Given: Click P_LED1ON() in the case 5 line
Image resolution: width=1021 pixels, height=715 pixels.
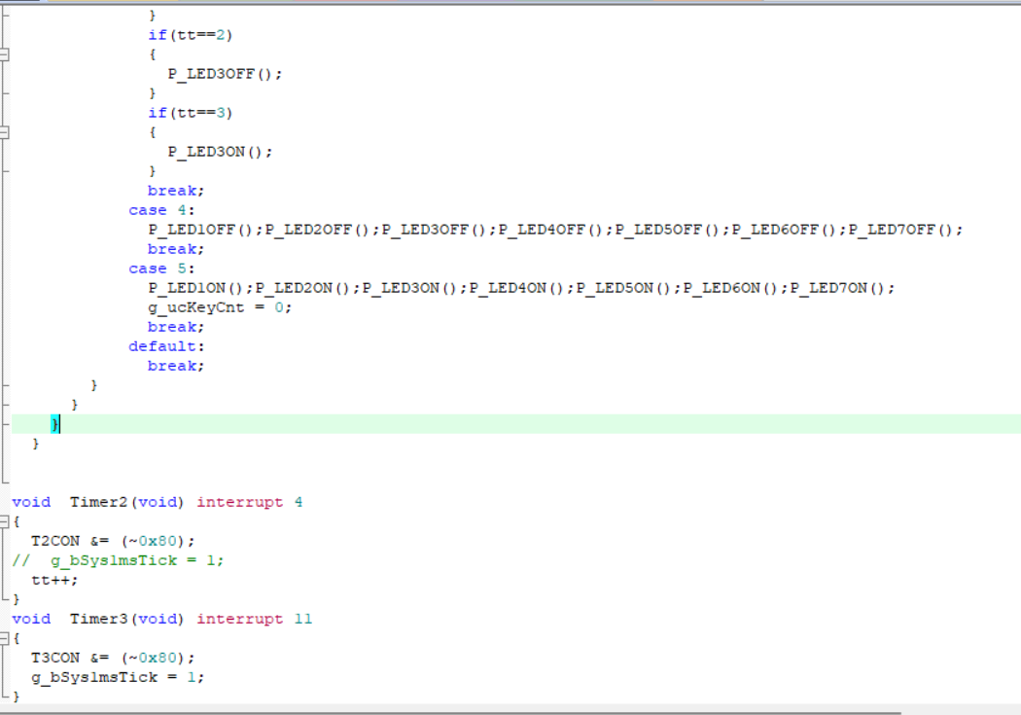Looking at the screenshot, I should pyautogui.click(x=199, y=288).
